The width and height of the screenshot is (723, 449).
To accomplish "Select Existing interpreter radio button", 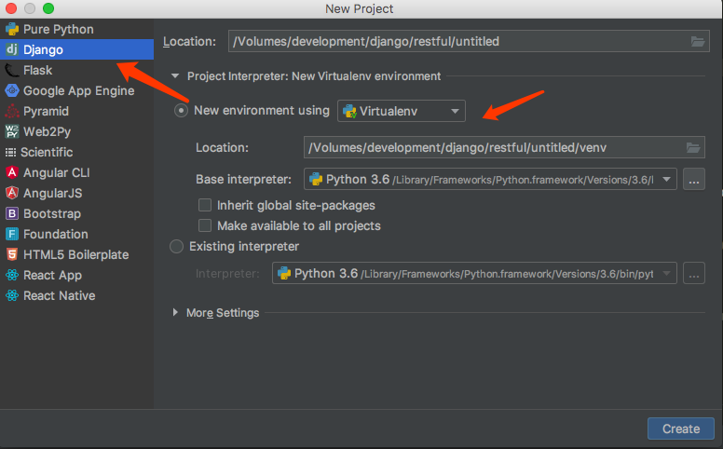I will coord(177,246).
